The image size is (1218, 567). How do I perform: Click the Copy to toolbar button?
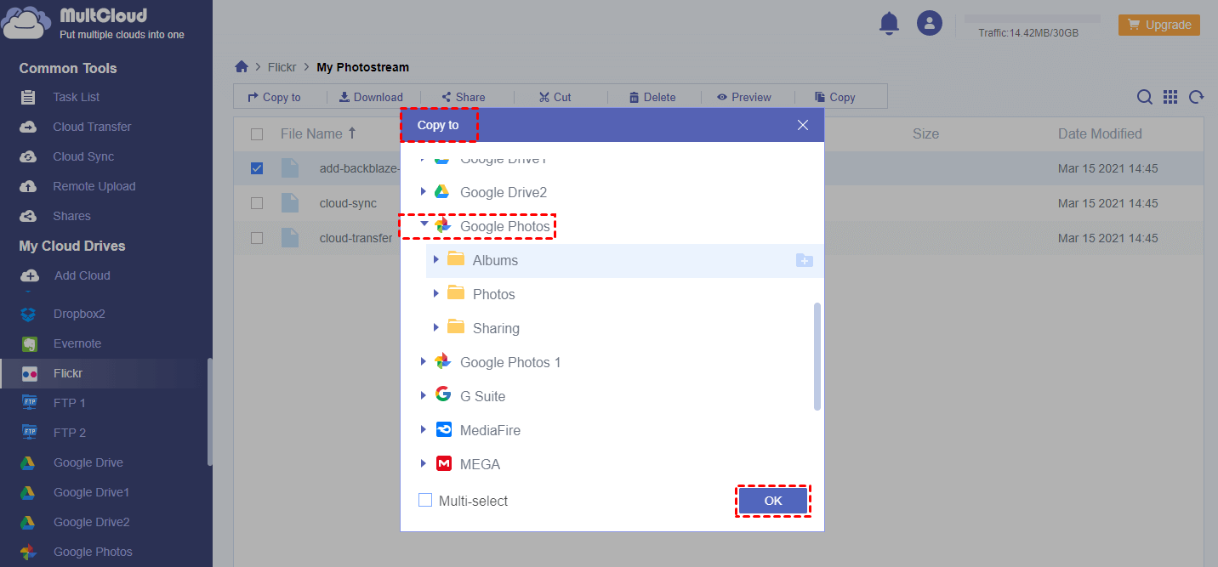click(274, 97)
